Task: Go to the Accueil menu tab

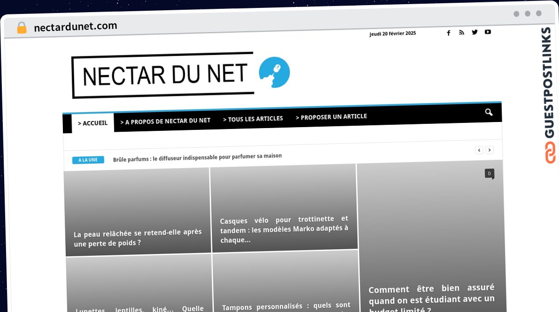Action: click(x=93, y=123)
